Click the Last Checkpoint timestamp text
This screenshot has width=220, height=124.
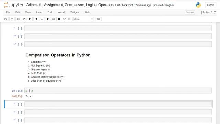(x=133, y=5)
